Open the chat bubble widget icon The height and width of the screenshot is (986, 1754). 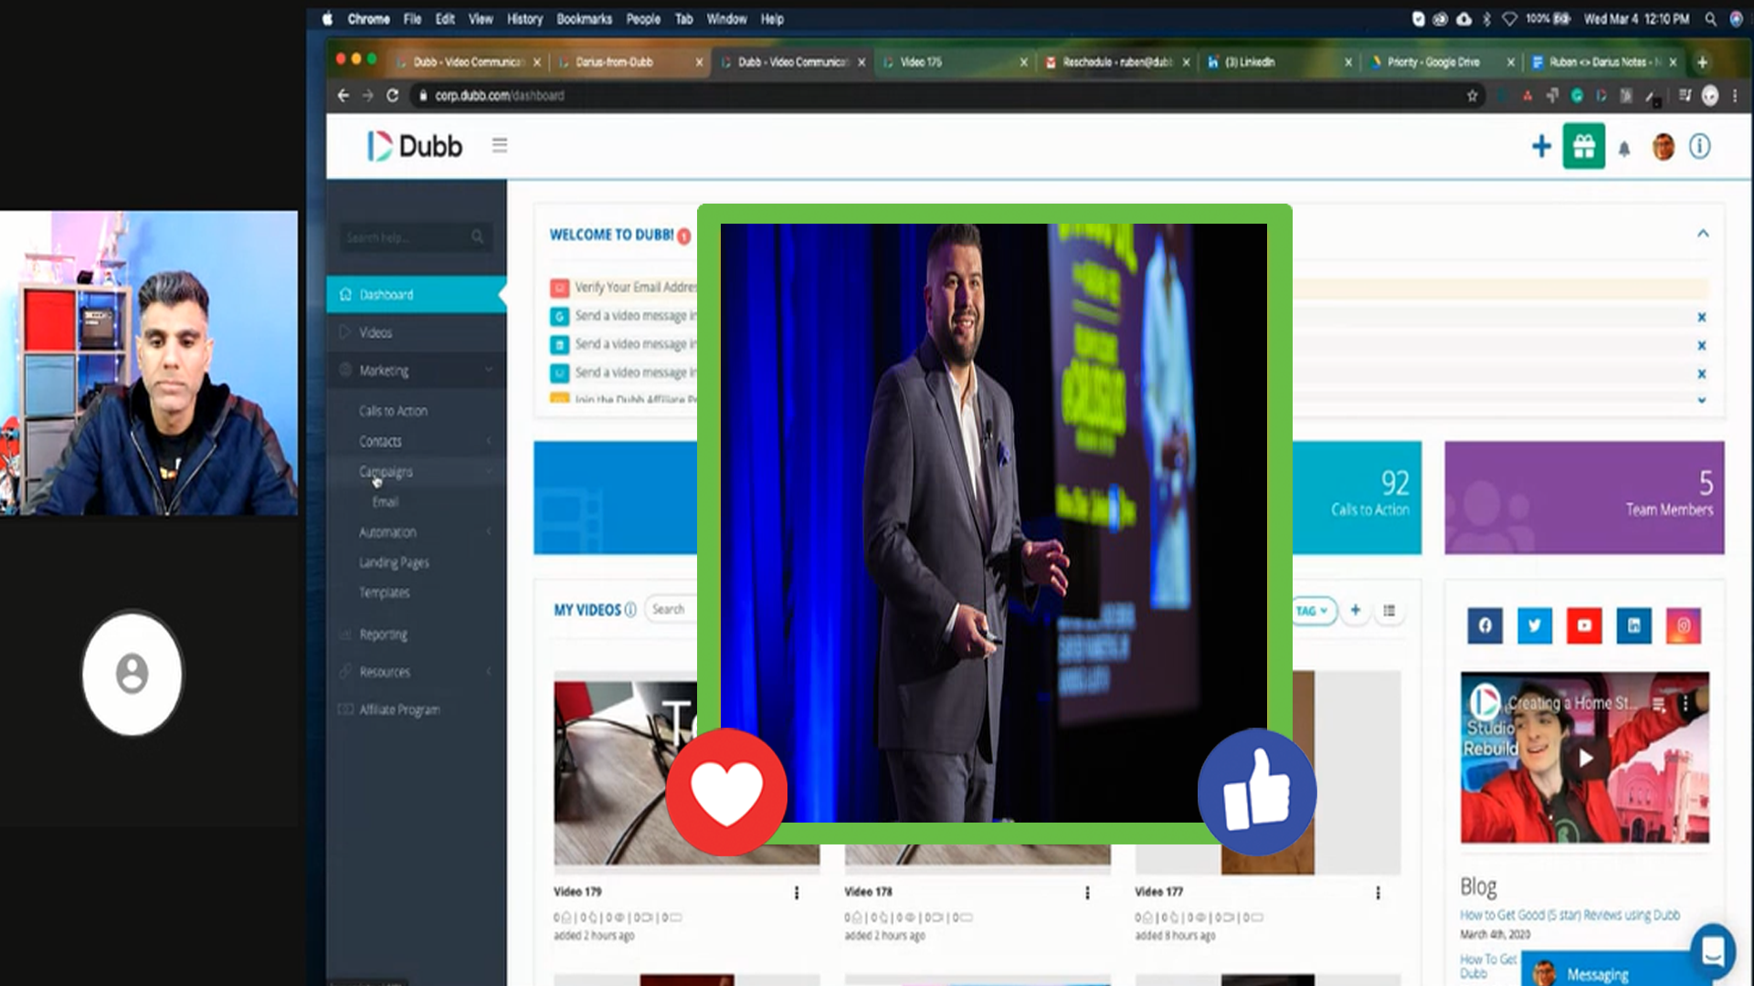[1713, 950]
